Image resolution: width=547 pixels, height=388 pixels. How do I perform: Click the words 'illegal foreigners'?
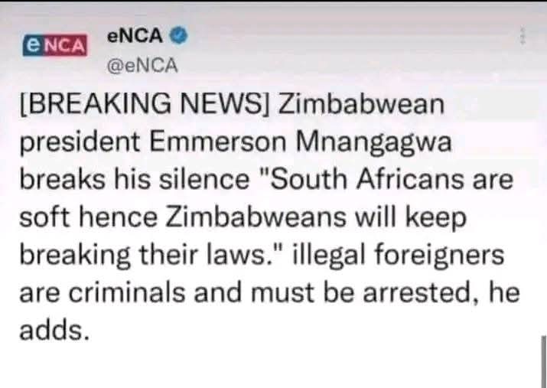pyautogui.click(x=398, y=256)
